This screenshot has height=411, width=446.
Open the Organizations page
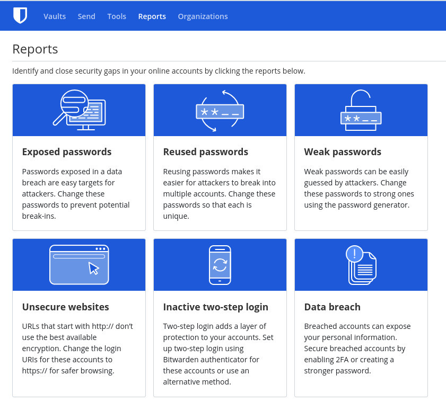tap(203, 16)
